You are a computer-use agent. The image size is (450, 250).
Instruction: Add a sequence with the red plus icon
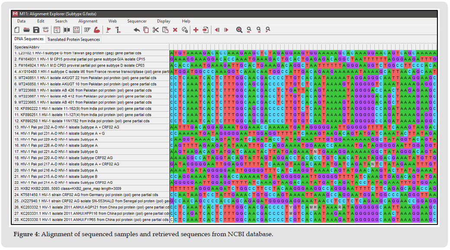tap(196, 30)
